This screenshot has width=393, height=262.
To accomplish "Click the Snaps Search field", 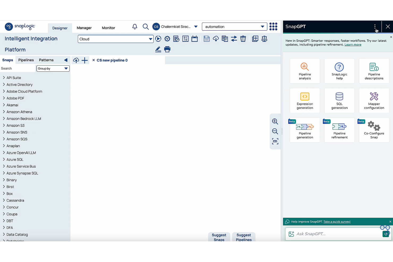I will click(x=18, y=68).
